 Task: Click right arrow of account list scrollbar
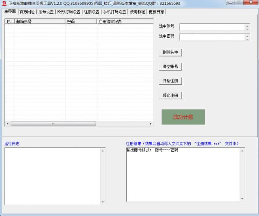(151, 124)
